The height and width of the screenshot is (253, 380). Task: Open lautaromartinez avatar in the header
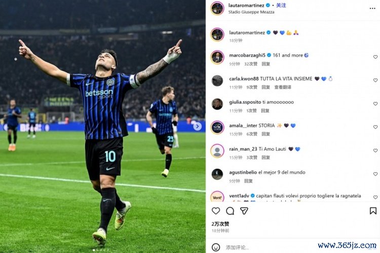pos(217,8)
